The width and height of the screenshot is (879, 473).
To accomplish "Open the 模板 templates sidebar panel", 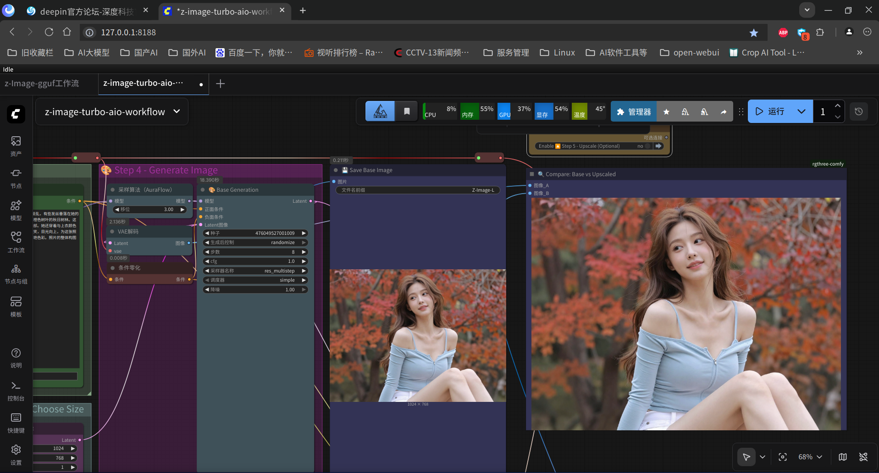I will tap(16, 306).
